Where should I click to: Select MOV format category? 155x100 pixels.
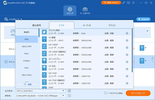[x=27, y=54]
